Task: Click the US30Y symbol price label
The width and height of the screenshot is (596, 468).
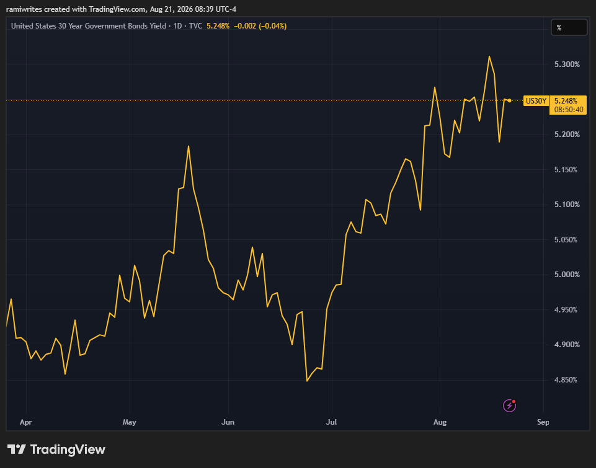Action: pyautogui.click(x=536, y=100)
